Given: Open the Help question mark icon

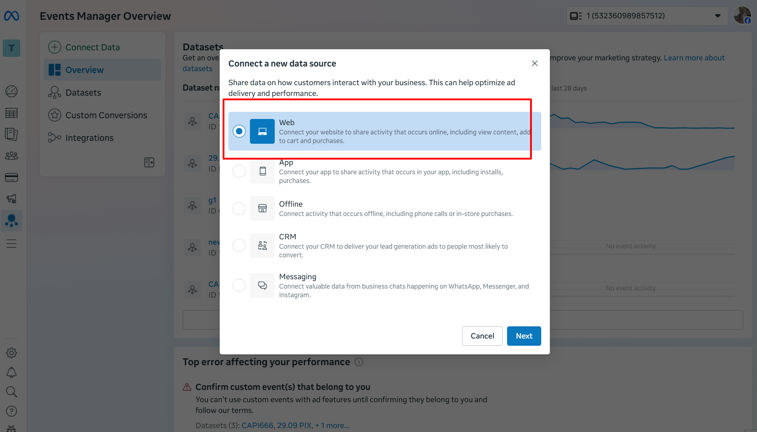Looking at the screenshot, I should tap(12, 411).
